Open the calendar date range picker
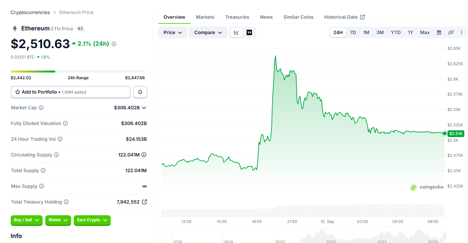 tap(439, 32)
